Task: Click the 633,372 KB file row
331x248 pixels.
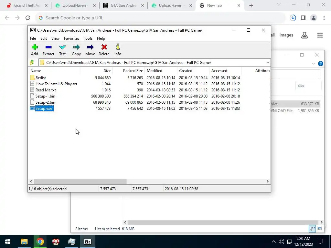Action: pyautogui.click(x=295, y=104)
